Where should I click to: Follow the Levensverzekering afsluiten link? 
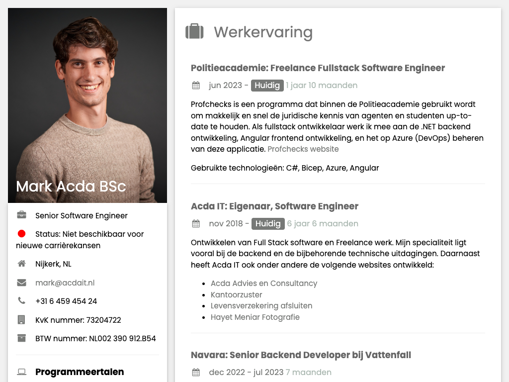261,306
